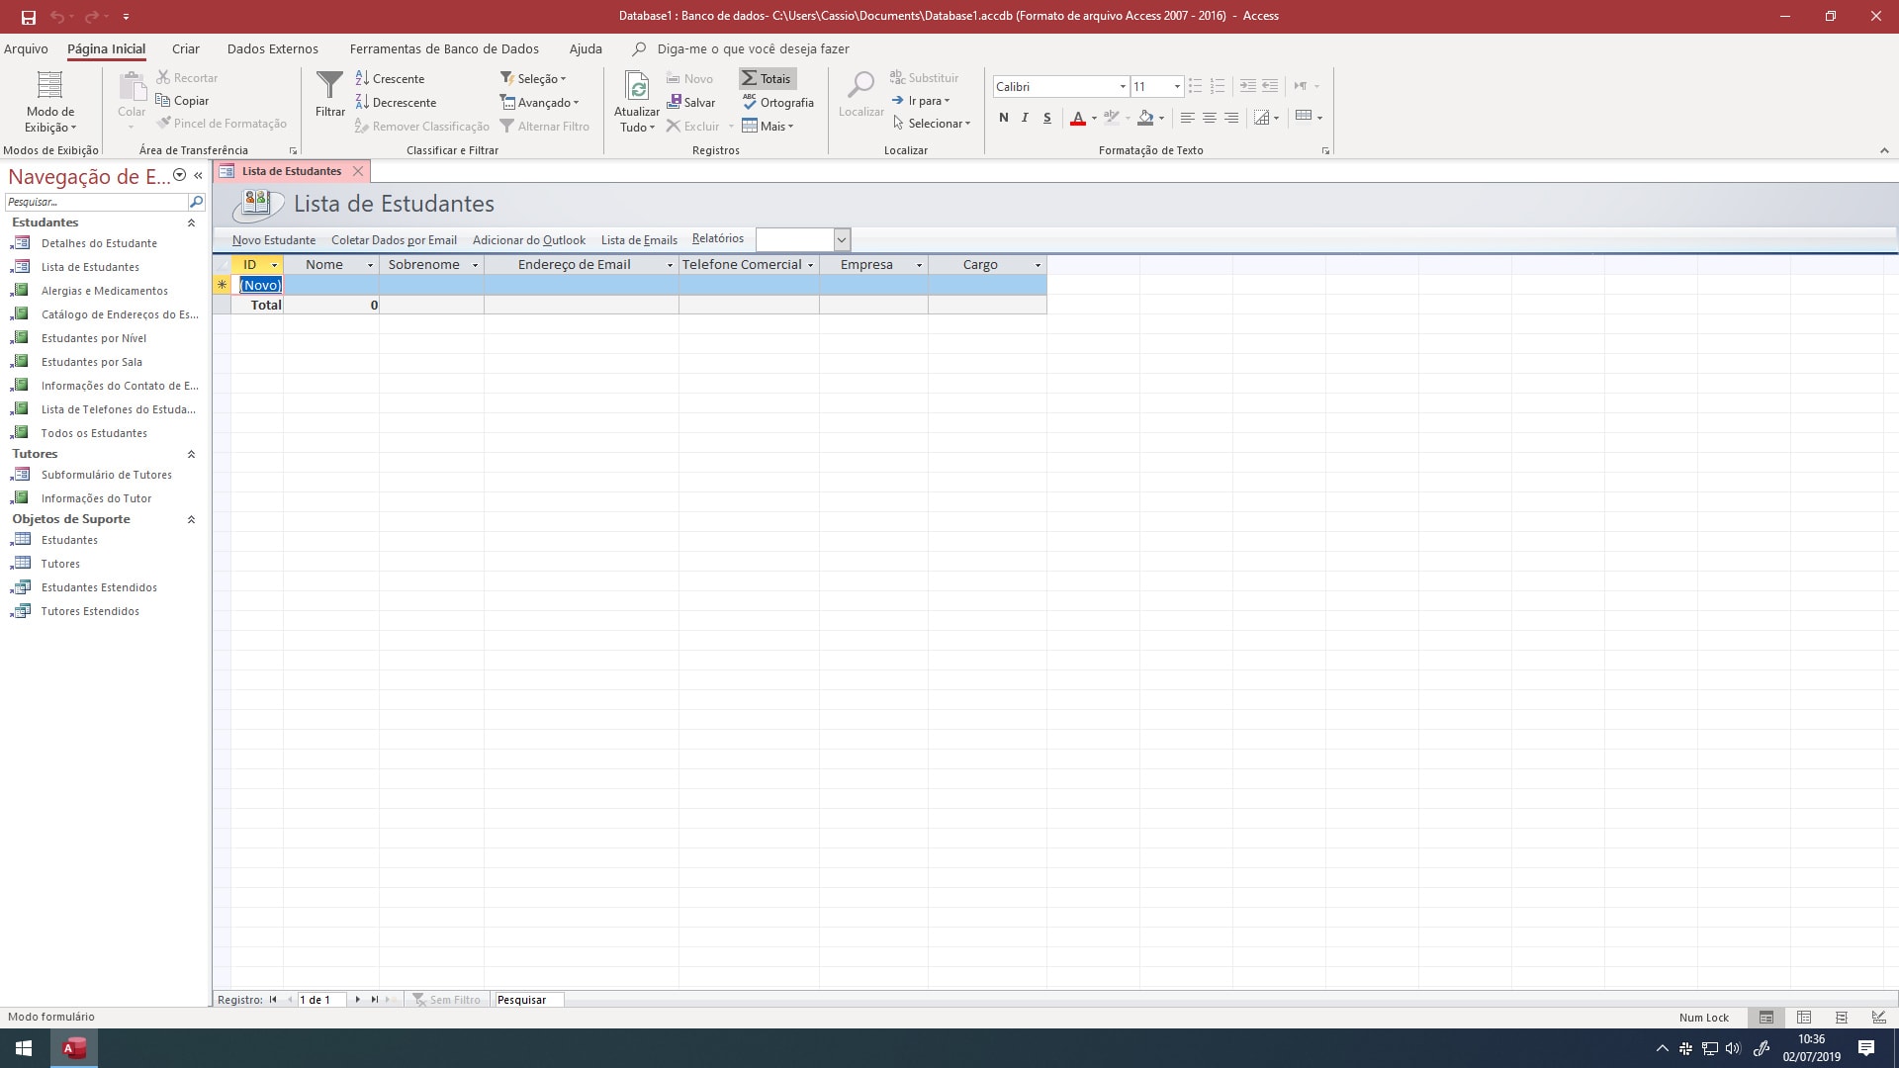
Task: Click the Salvar record icon
Action: (x=675, y=102)
